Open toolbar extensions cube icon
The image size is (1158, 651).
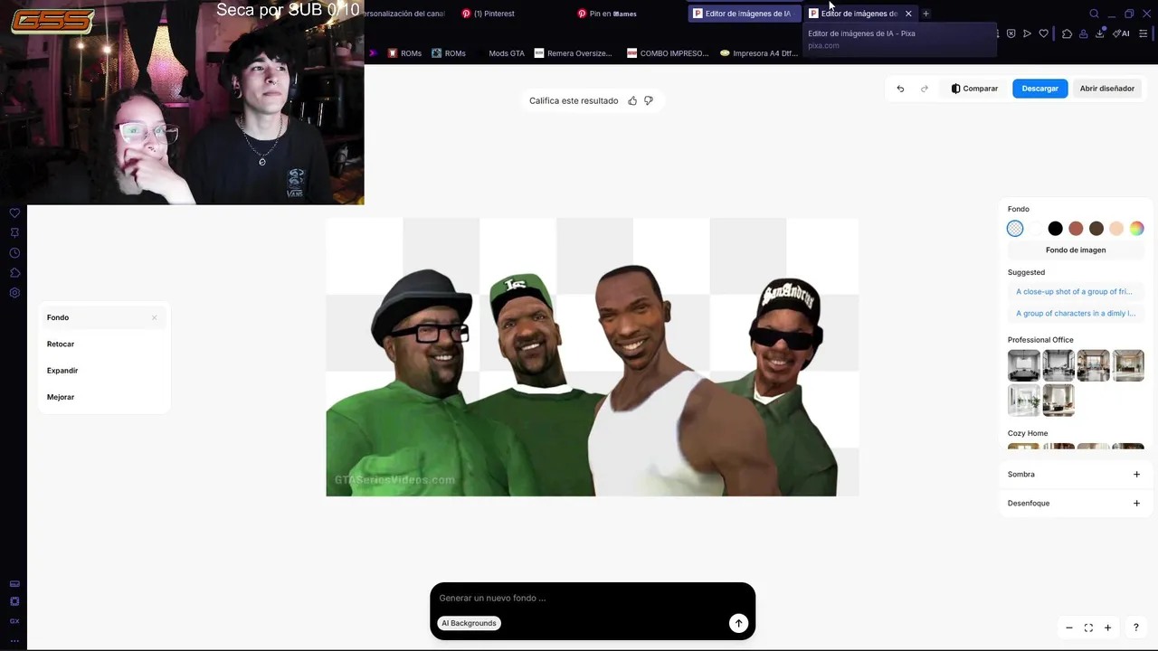pos(1067,33)
